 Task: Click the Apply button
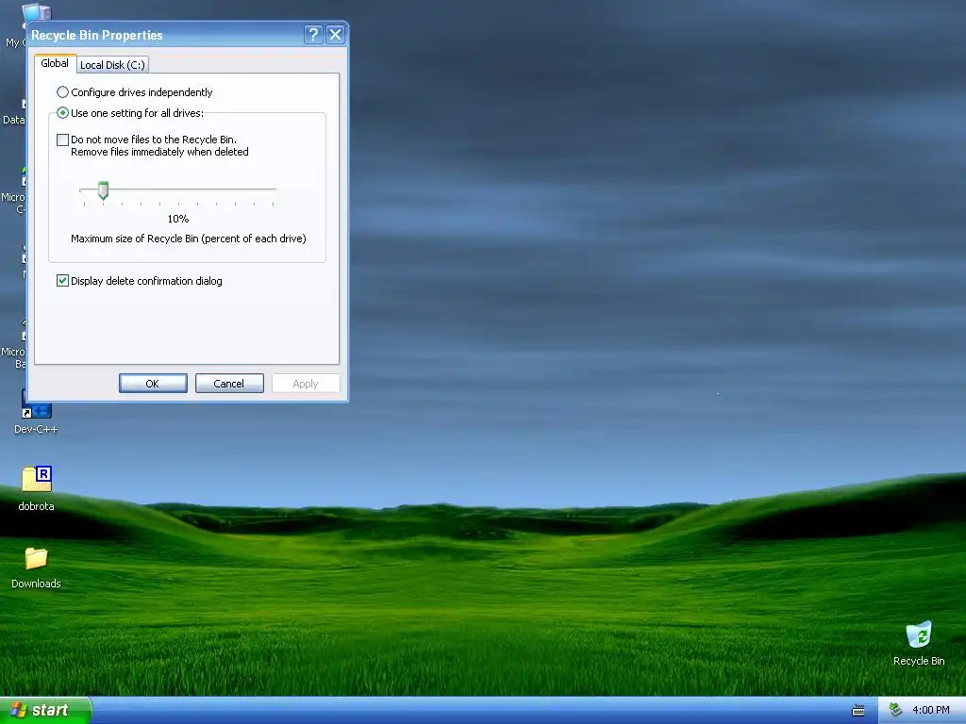[306, 383]
